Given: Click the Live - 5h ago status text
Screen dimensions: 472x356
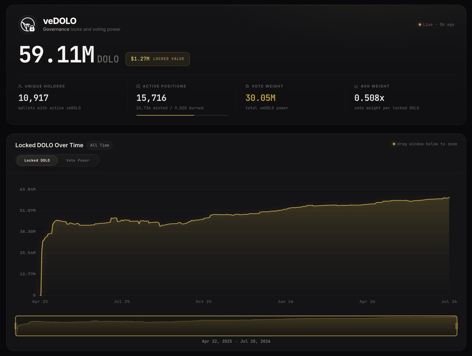Looking at the screenshot, I should (x=439, y=25).
